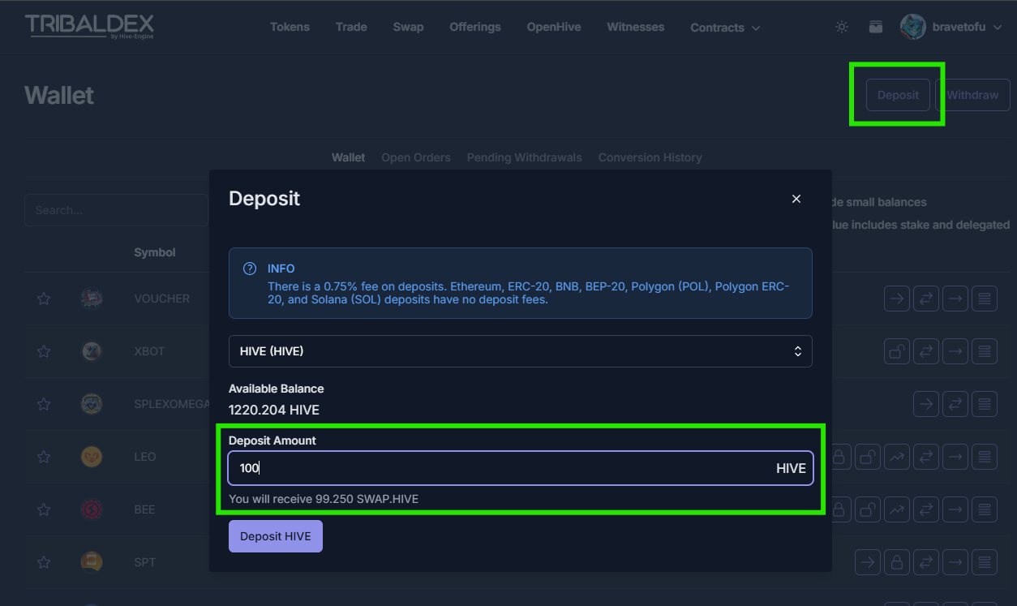
Task: Switch to the Conversion History tab
Action: coord(650,157)
